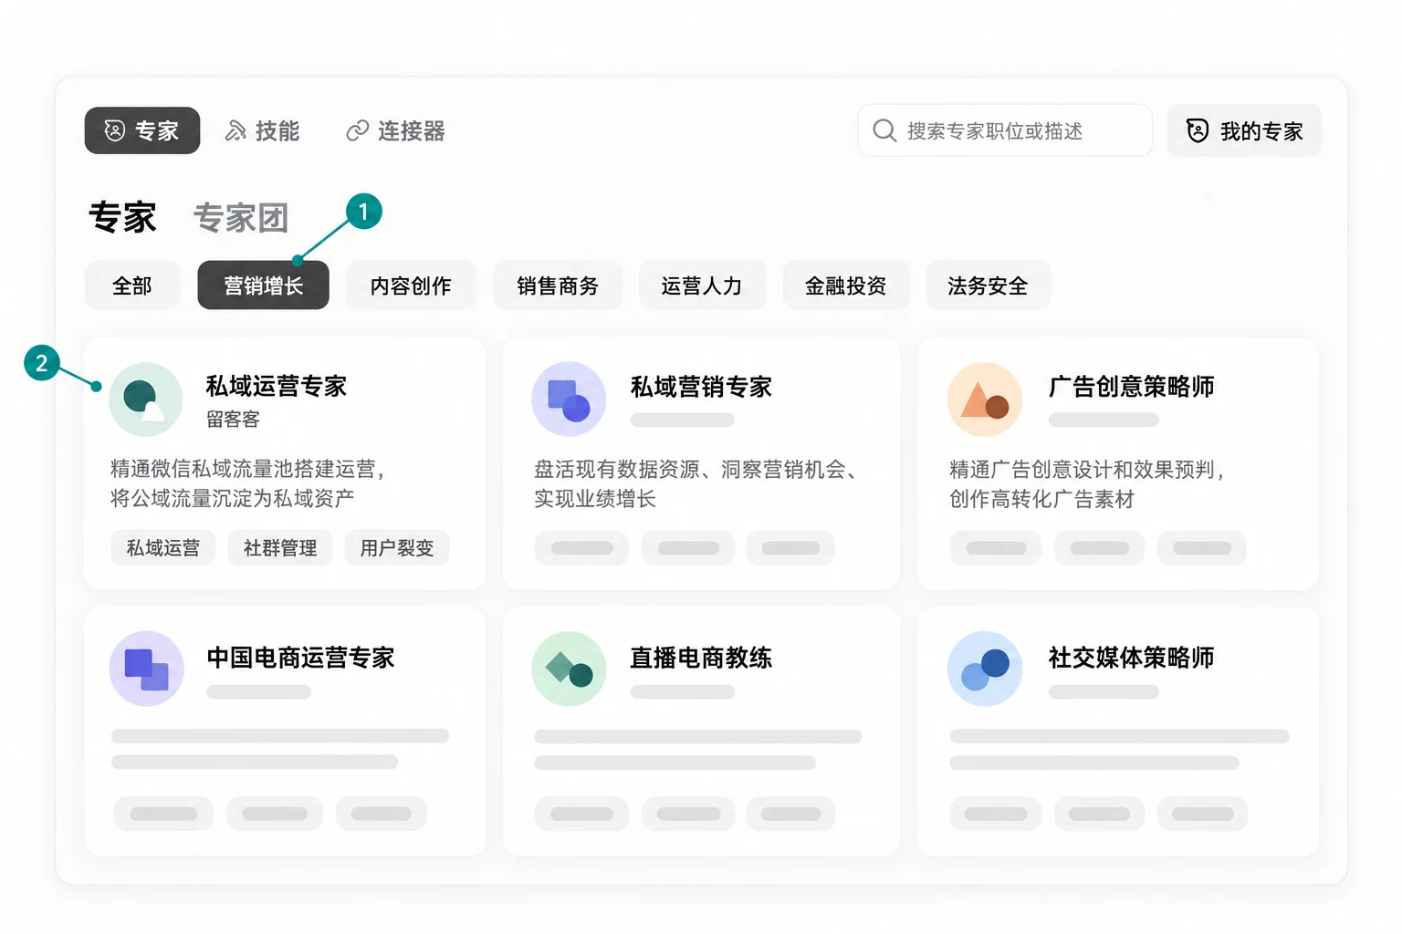The width and height of the screenshot is (1402, 934).
Task: Filter by 全部 category
Action: point(132,285)
